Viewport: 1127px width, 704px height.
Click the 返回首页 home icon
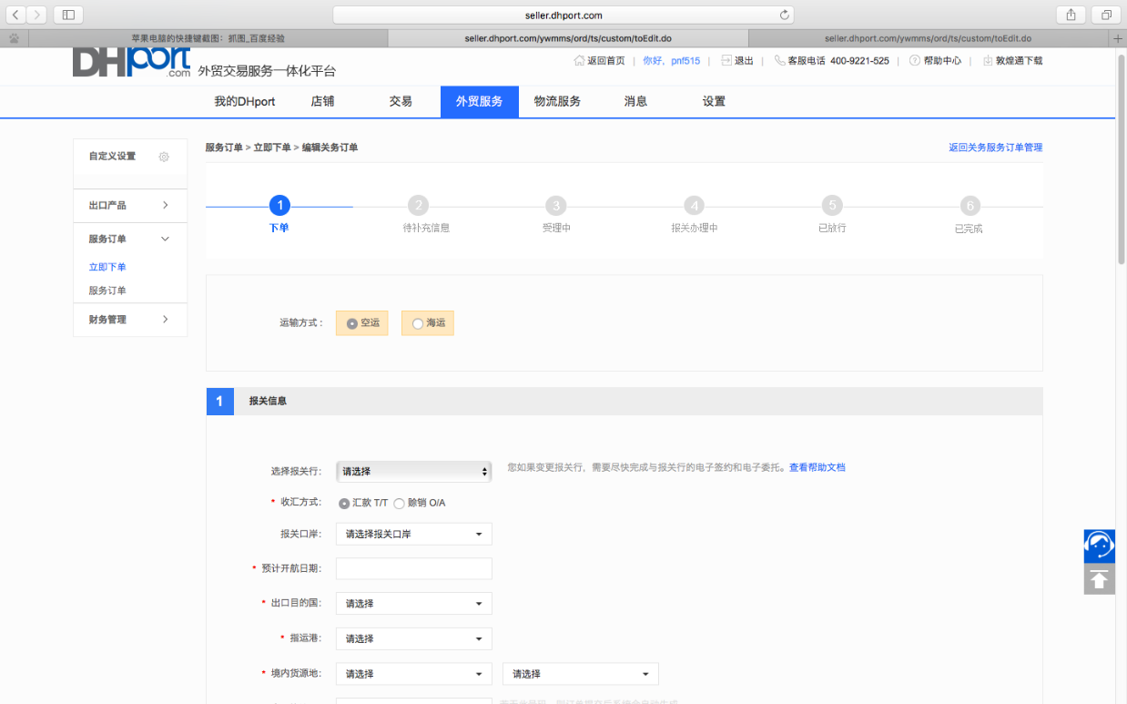coord(579,61)
